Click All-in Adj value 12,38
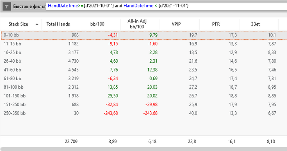Screen dimensions: 287x151 152,70
